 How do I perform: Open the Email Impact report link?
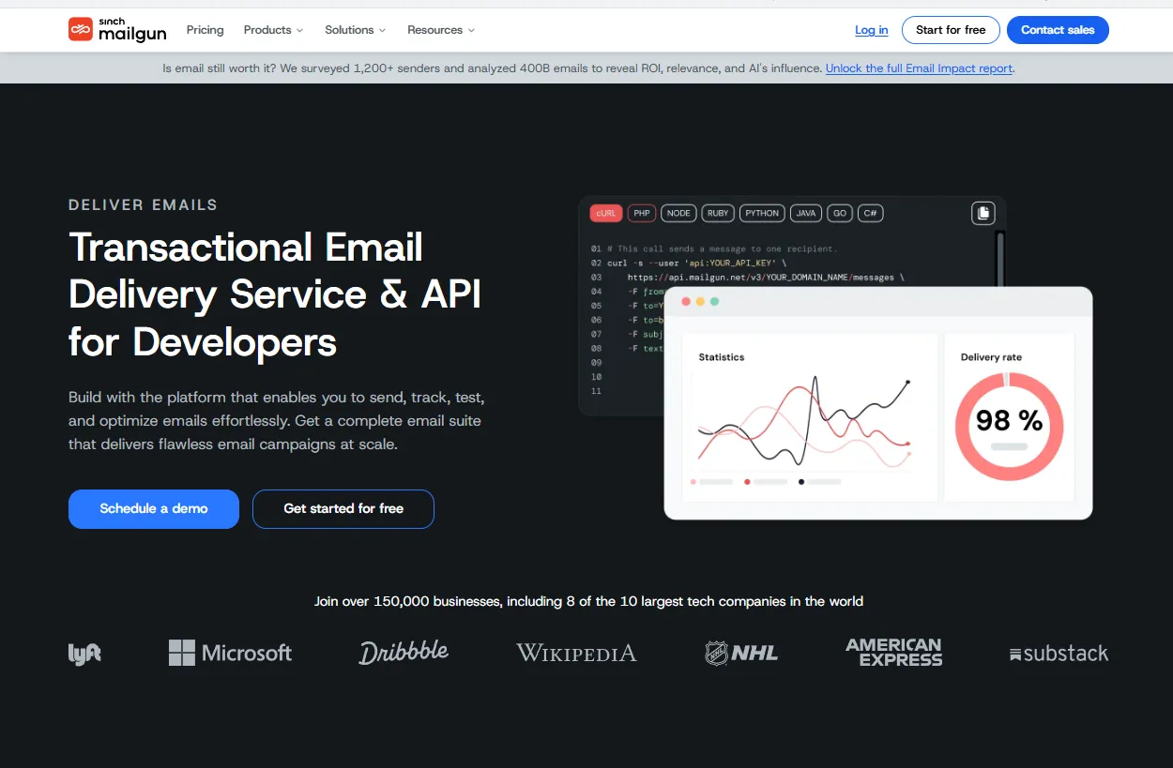(919, 68)
